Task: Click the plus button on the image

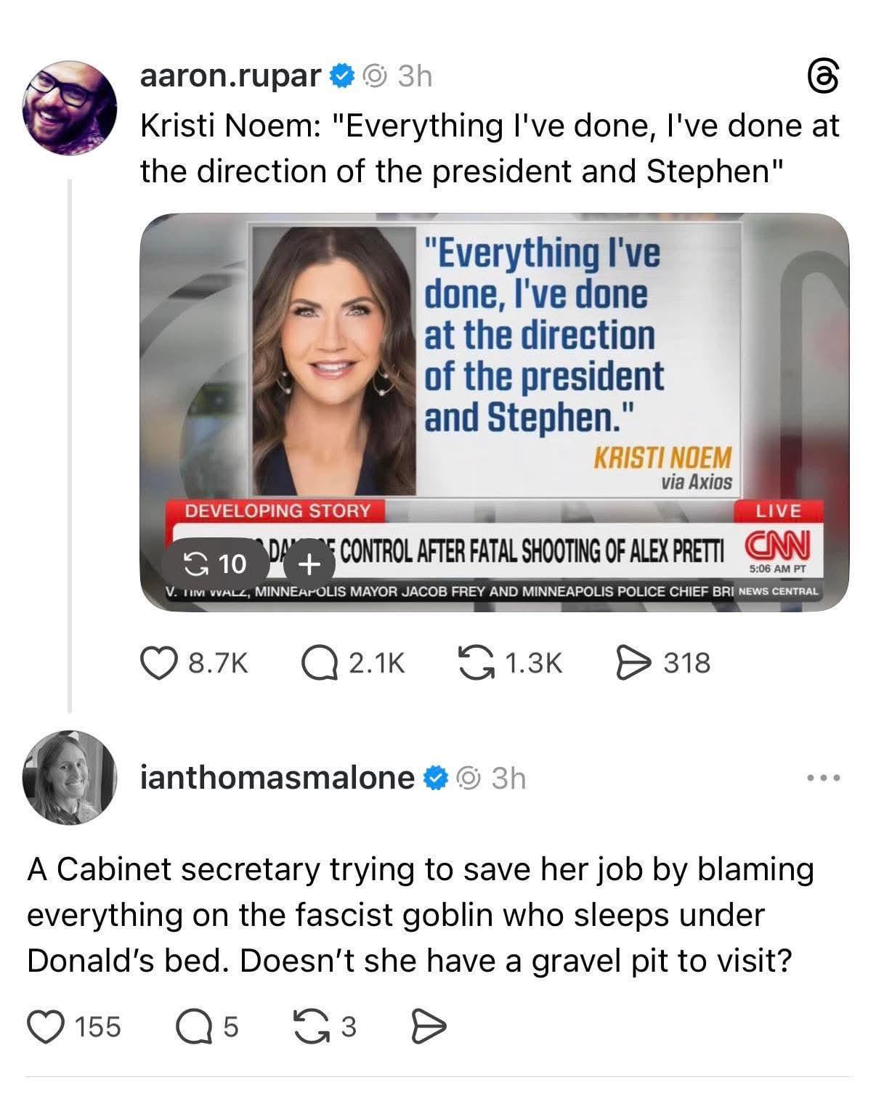Action: click(309, 563)
